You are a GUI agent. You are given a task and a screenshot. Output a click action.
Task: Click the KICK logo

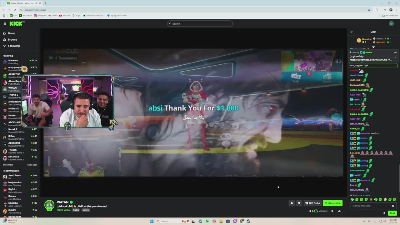tap(17, 23)
